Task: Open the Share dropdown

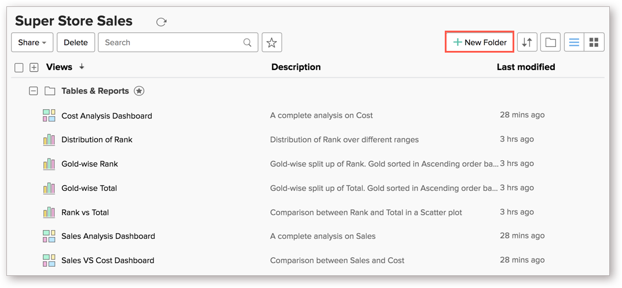Action: click(32, 42)
